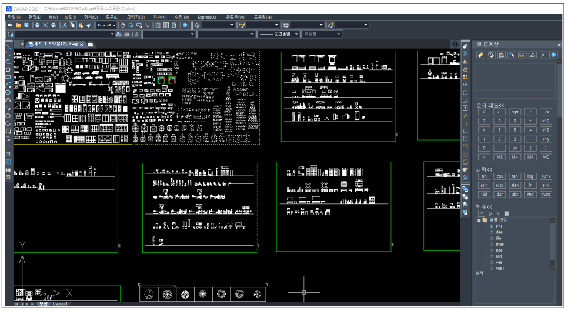568x311 pixels.
Task: Open the document tab list dropdown arrow
Action: (22, 44)
